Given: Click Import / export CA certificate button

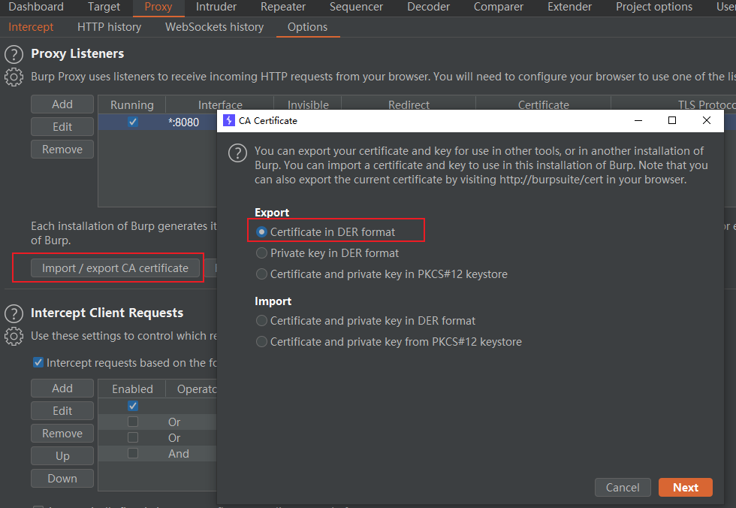Looking at the screenshot, I should 115,268.
